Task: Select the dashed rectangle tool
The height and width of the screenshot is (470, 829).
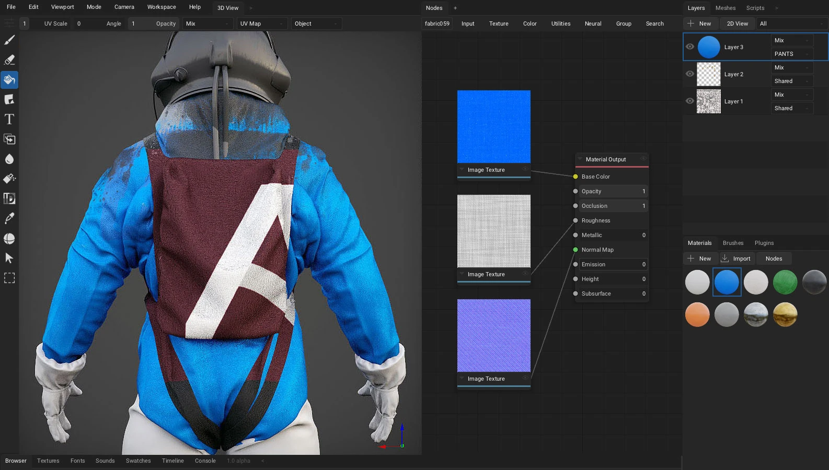Action: [9, 278]
